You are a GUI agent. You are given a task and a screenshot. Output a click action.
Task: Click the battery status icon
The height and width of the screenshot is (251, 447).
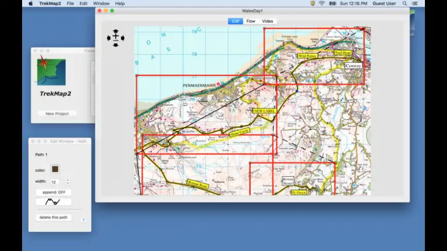(x=333, y=4)
